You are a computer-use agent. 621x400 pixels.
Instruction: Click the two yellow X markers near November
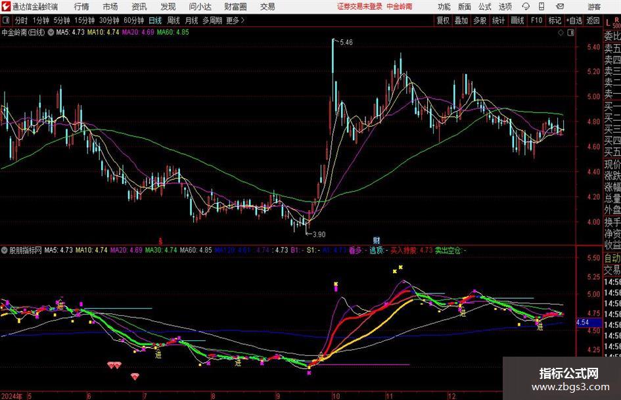tap(398, 269)
